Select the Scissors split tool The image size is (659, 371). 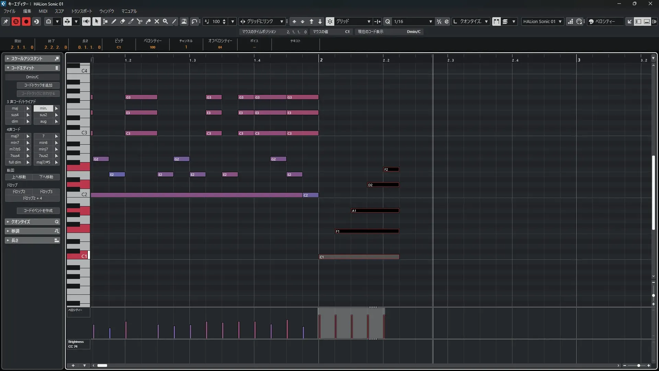[x=140, y=21]
